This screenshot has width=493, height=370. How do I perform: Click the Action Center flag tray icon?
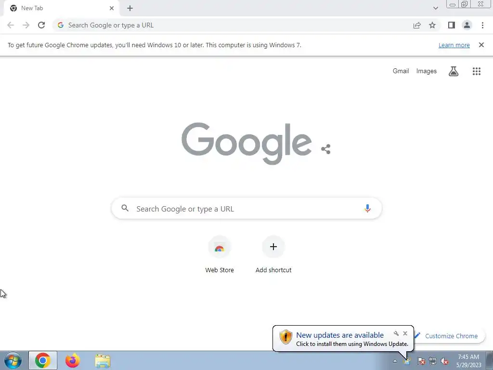(421, 361)
